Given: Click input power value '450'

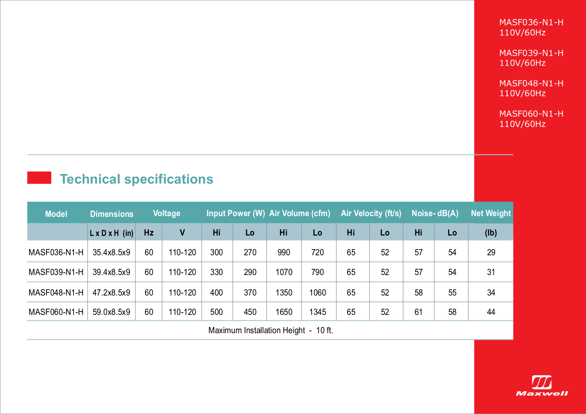Looking at the screenshot, I should coord(250,312).
